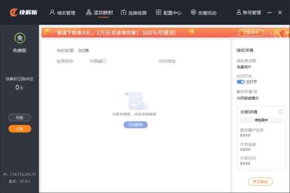Click the 域名详情 heading

[245, 50]
